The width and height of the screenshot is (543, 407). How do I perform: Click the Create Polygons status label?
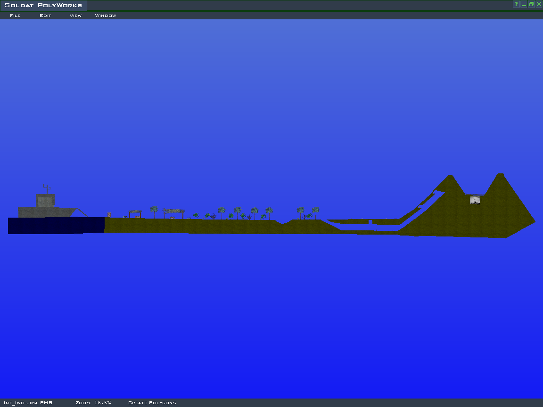point(152,403)
